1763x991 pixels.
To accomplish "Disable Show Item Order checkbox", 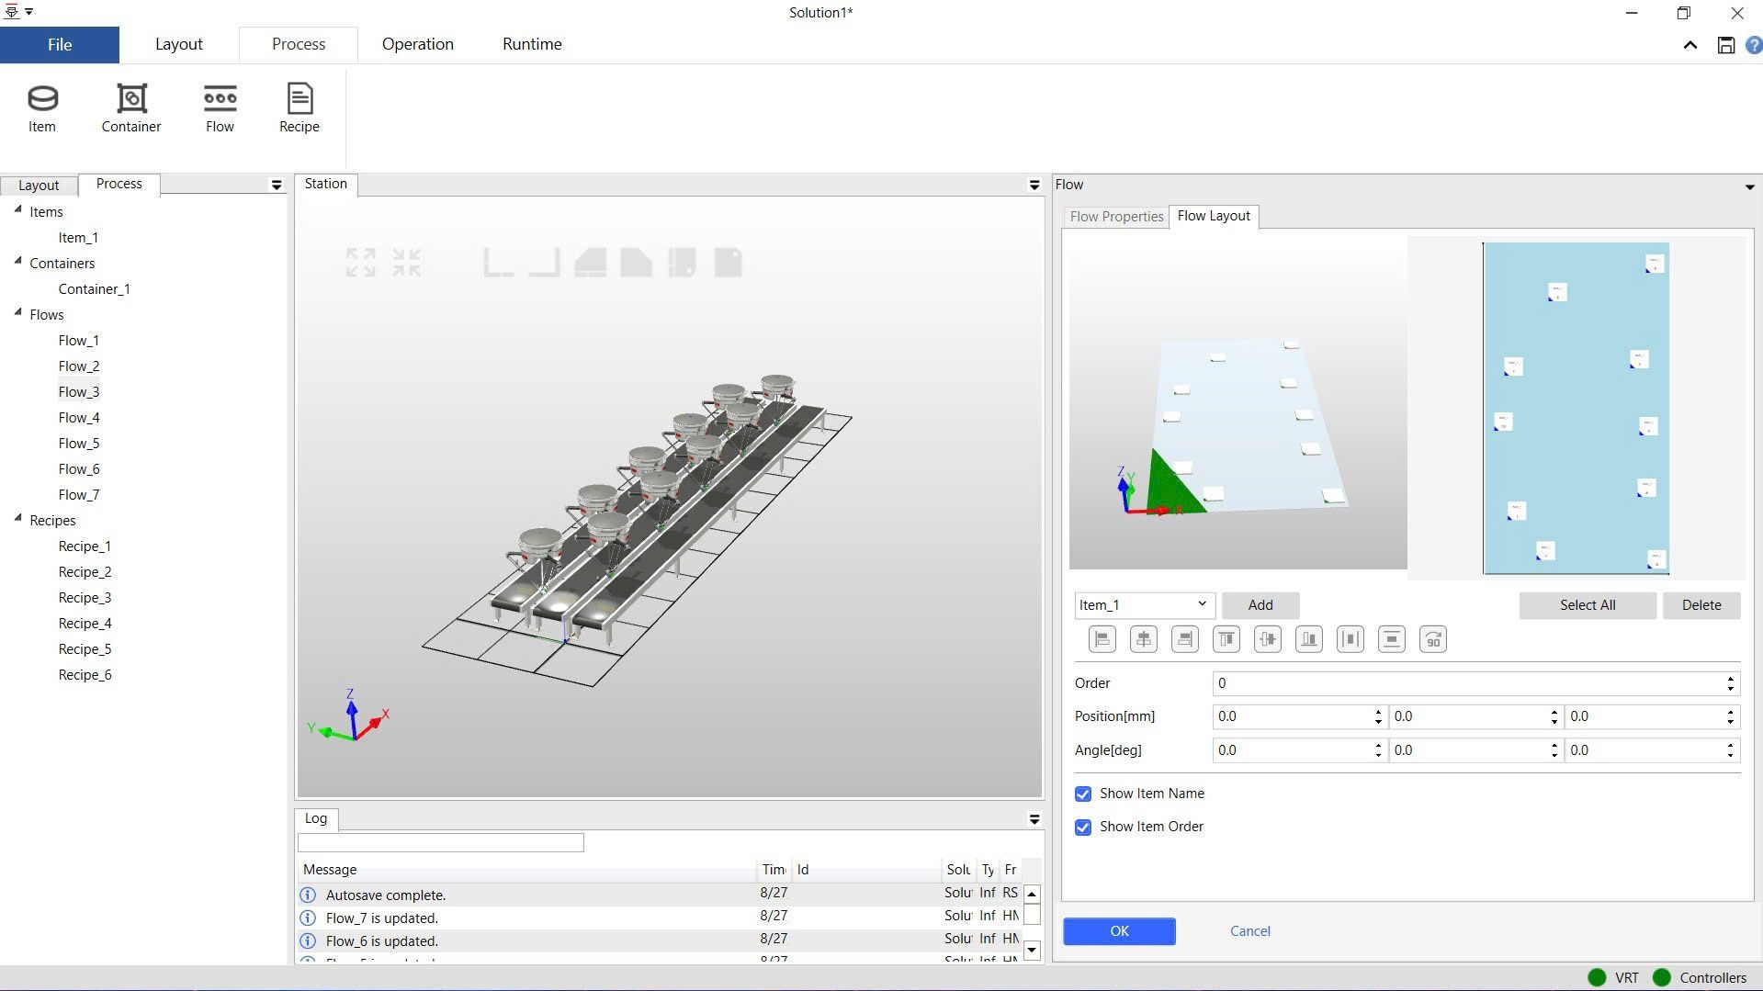I will click(x=1083, y=827).
